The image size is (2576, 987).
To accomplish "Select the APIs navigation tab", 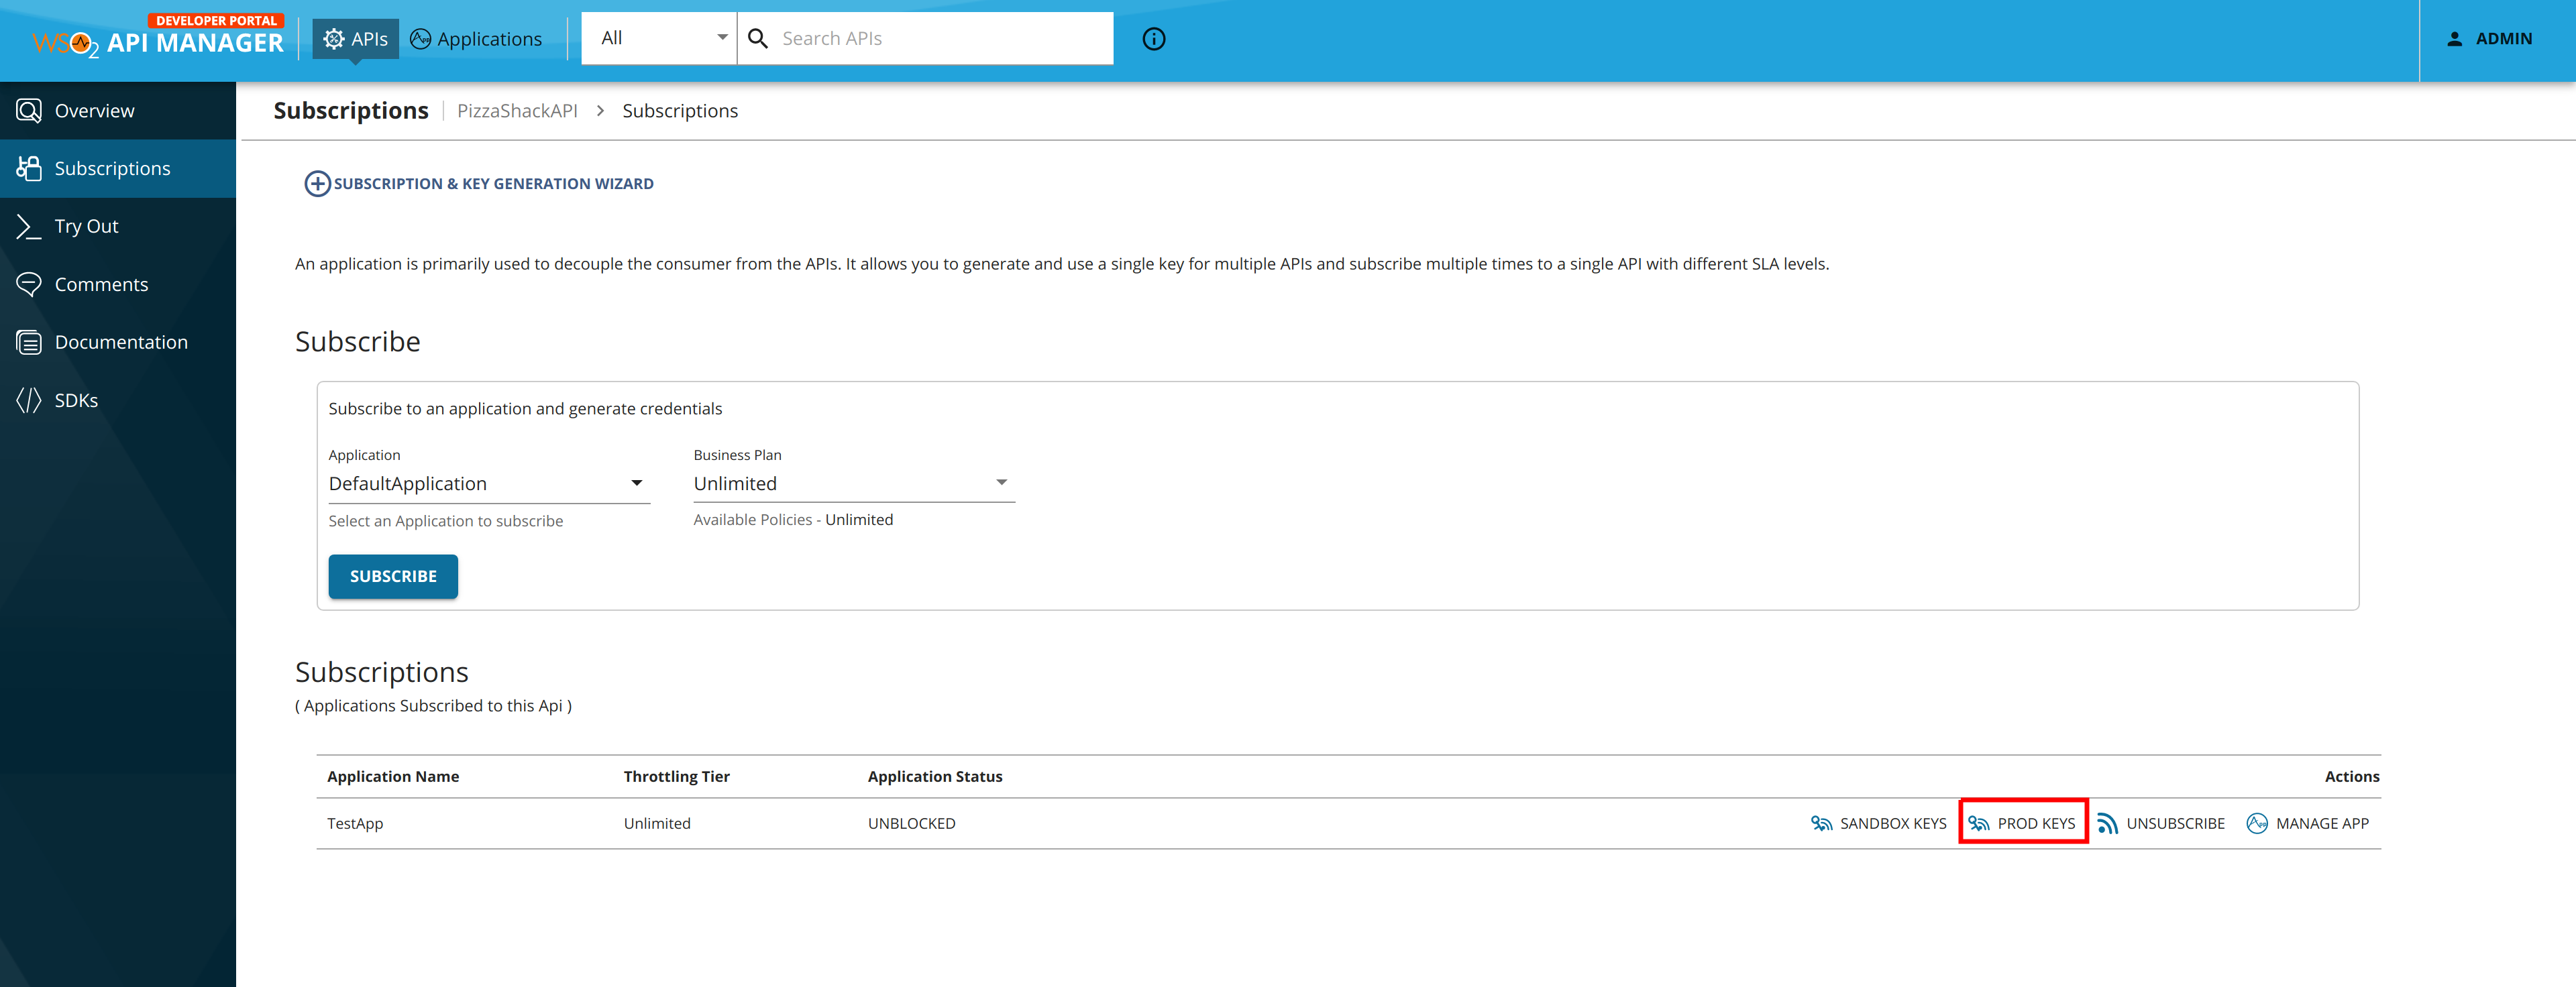I will [355, 39].
